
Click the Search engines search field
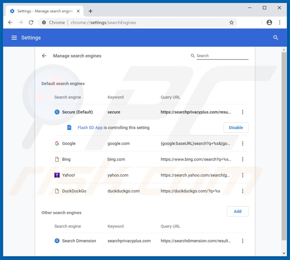pyautogui.click(x=222, y=56)
